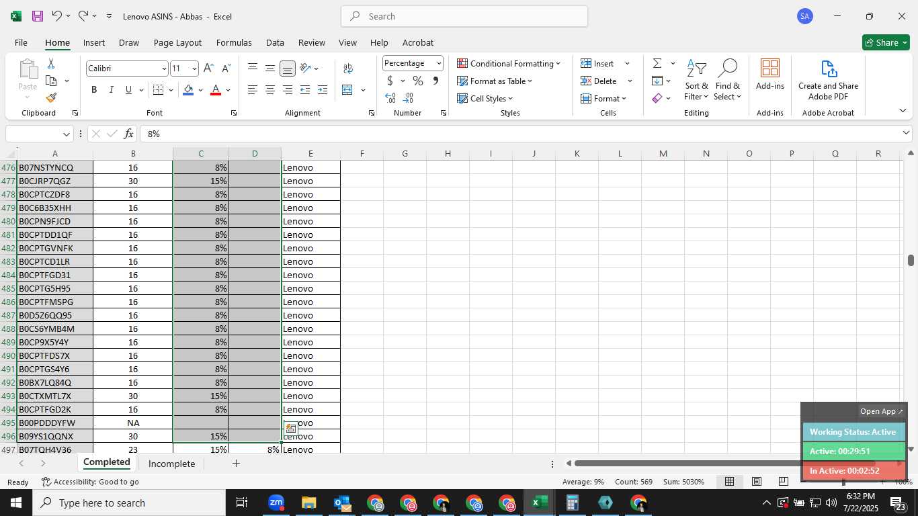Viewport: 918px width, 516px height.
Task: Switch to Page Layout view in status bar
Action: (756, 482)
